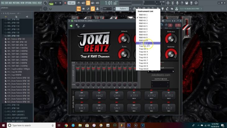Toggle the orange link chain button
Image resolution: width=227 pixels, height=128 pixels.
pos(93,9)
